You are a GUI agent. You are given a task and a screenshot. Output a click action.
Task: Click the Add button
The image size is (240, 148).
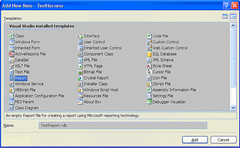[195, 140]
